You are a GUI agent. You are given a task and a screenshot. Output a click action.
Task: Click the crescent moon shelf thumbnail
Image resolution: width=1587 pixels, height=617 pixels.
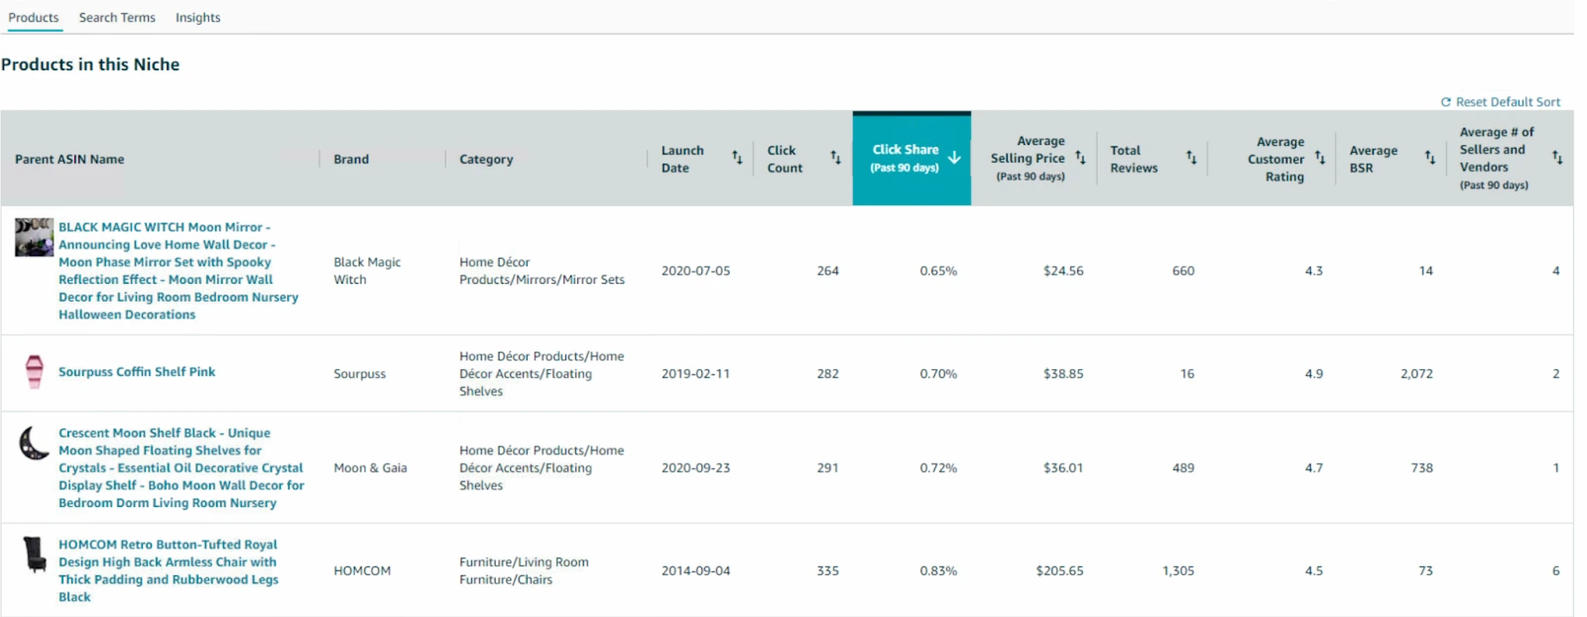coord(35,443)
